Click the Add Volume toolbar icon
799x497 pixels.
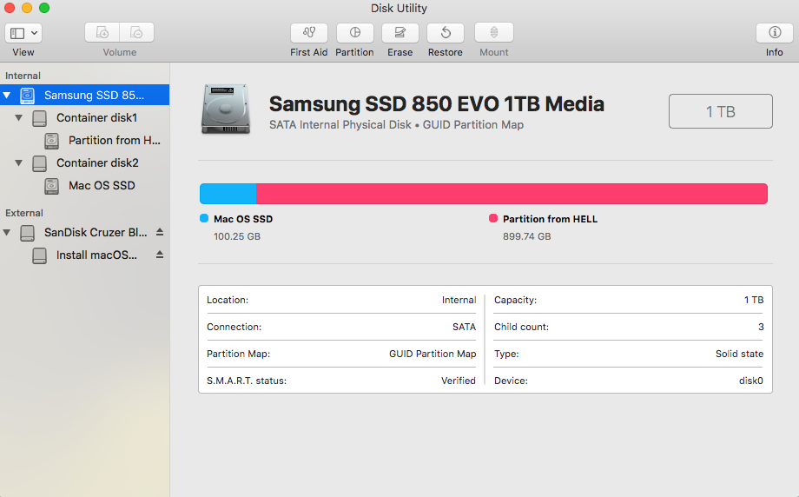(102, 33)
